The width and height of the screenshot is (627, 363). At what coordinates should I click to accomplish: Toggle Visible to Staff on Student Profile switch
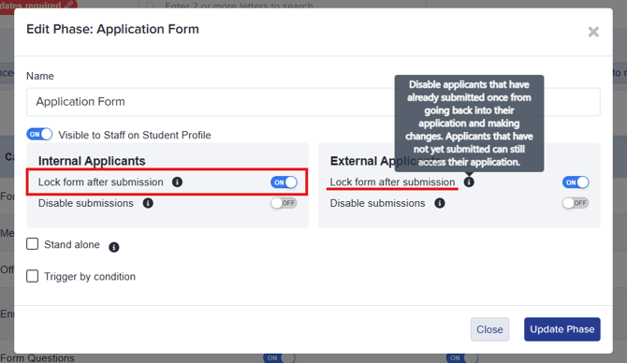(x=39, y=135)
